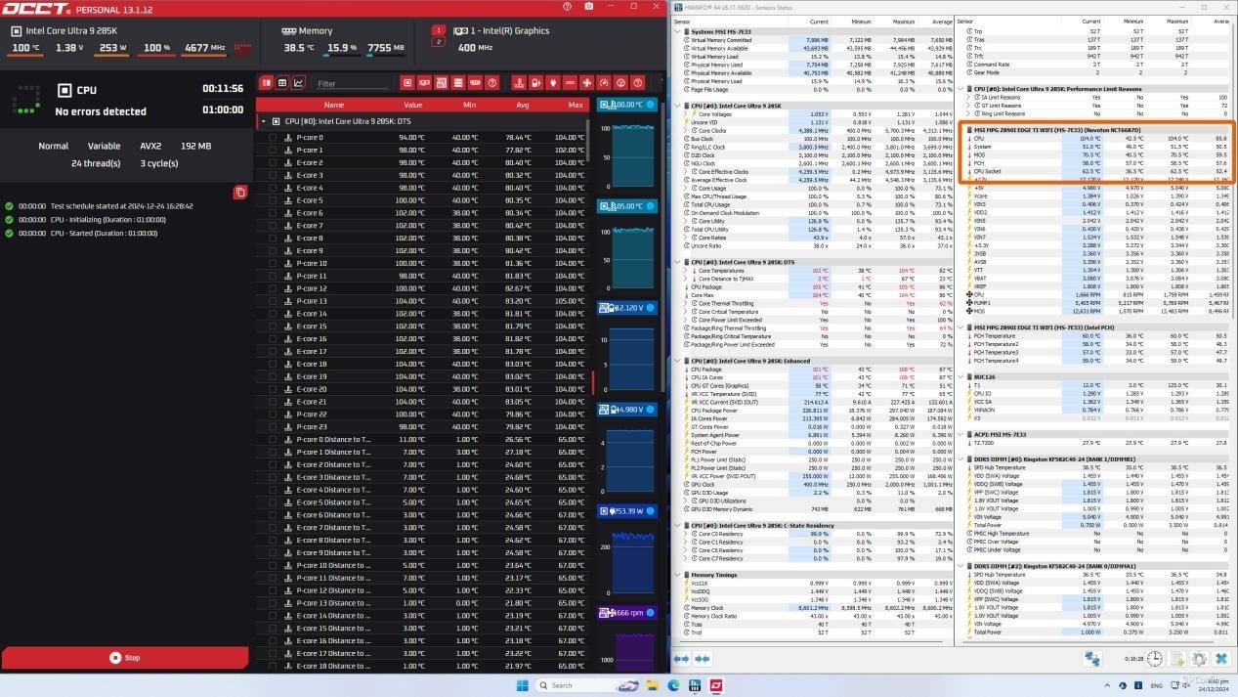Viewport: 1238px width, 697px height.
Task: Click HWiNFO clock reset timer icon
Action: [1155, 659]
